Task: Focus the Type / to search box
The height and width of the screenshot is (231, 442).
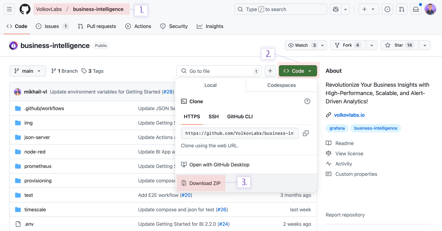Action: [281, 9]
